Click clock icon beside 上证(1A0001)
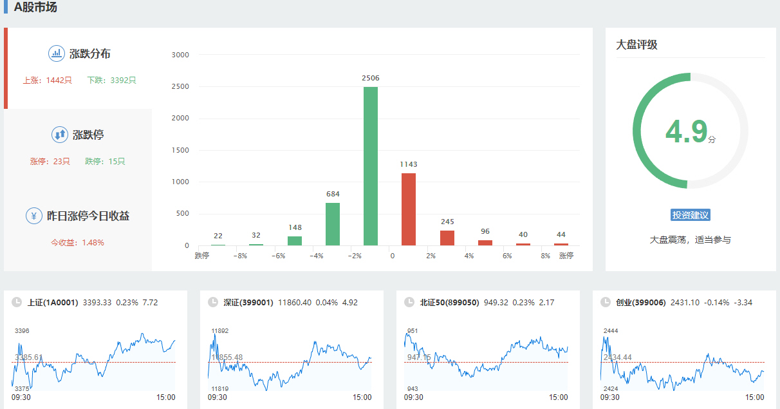Viewport: 780px width, 409px height. coord(17,302)
